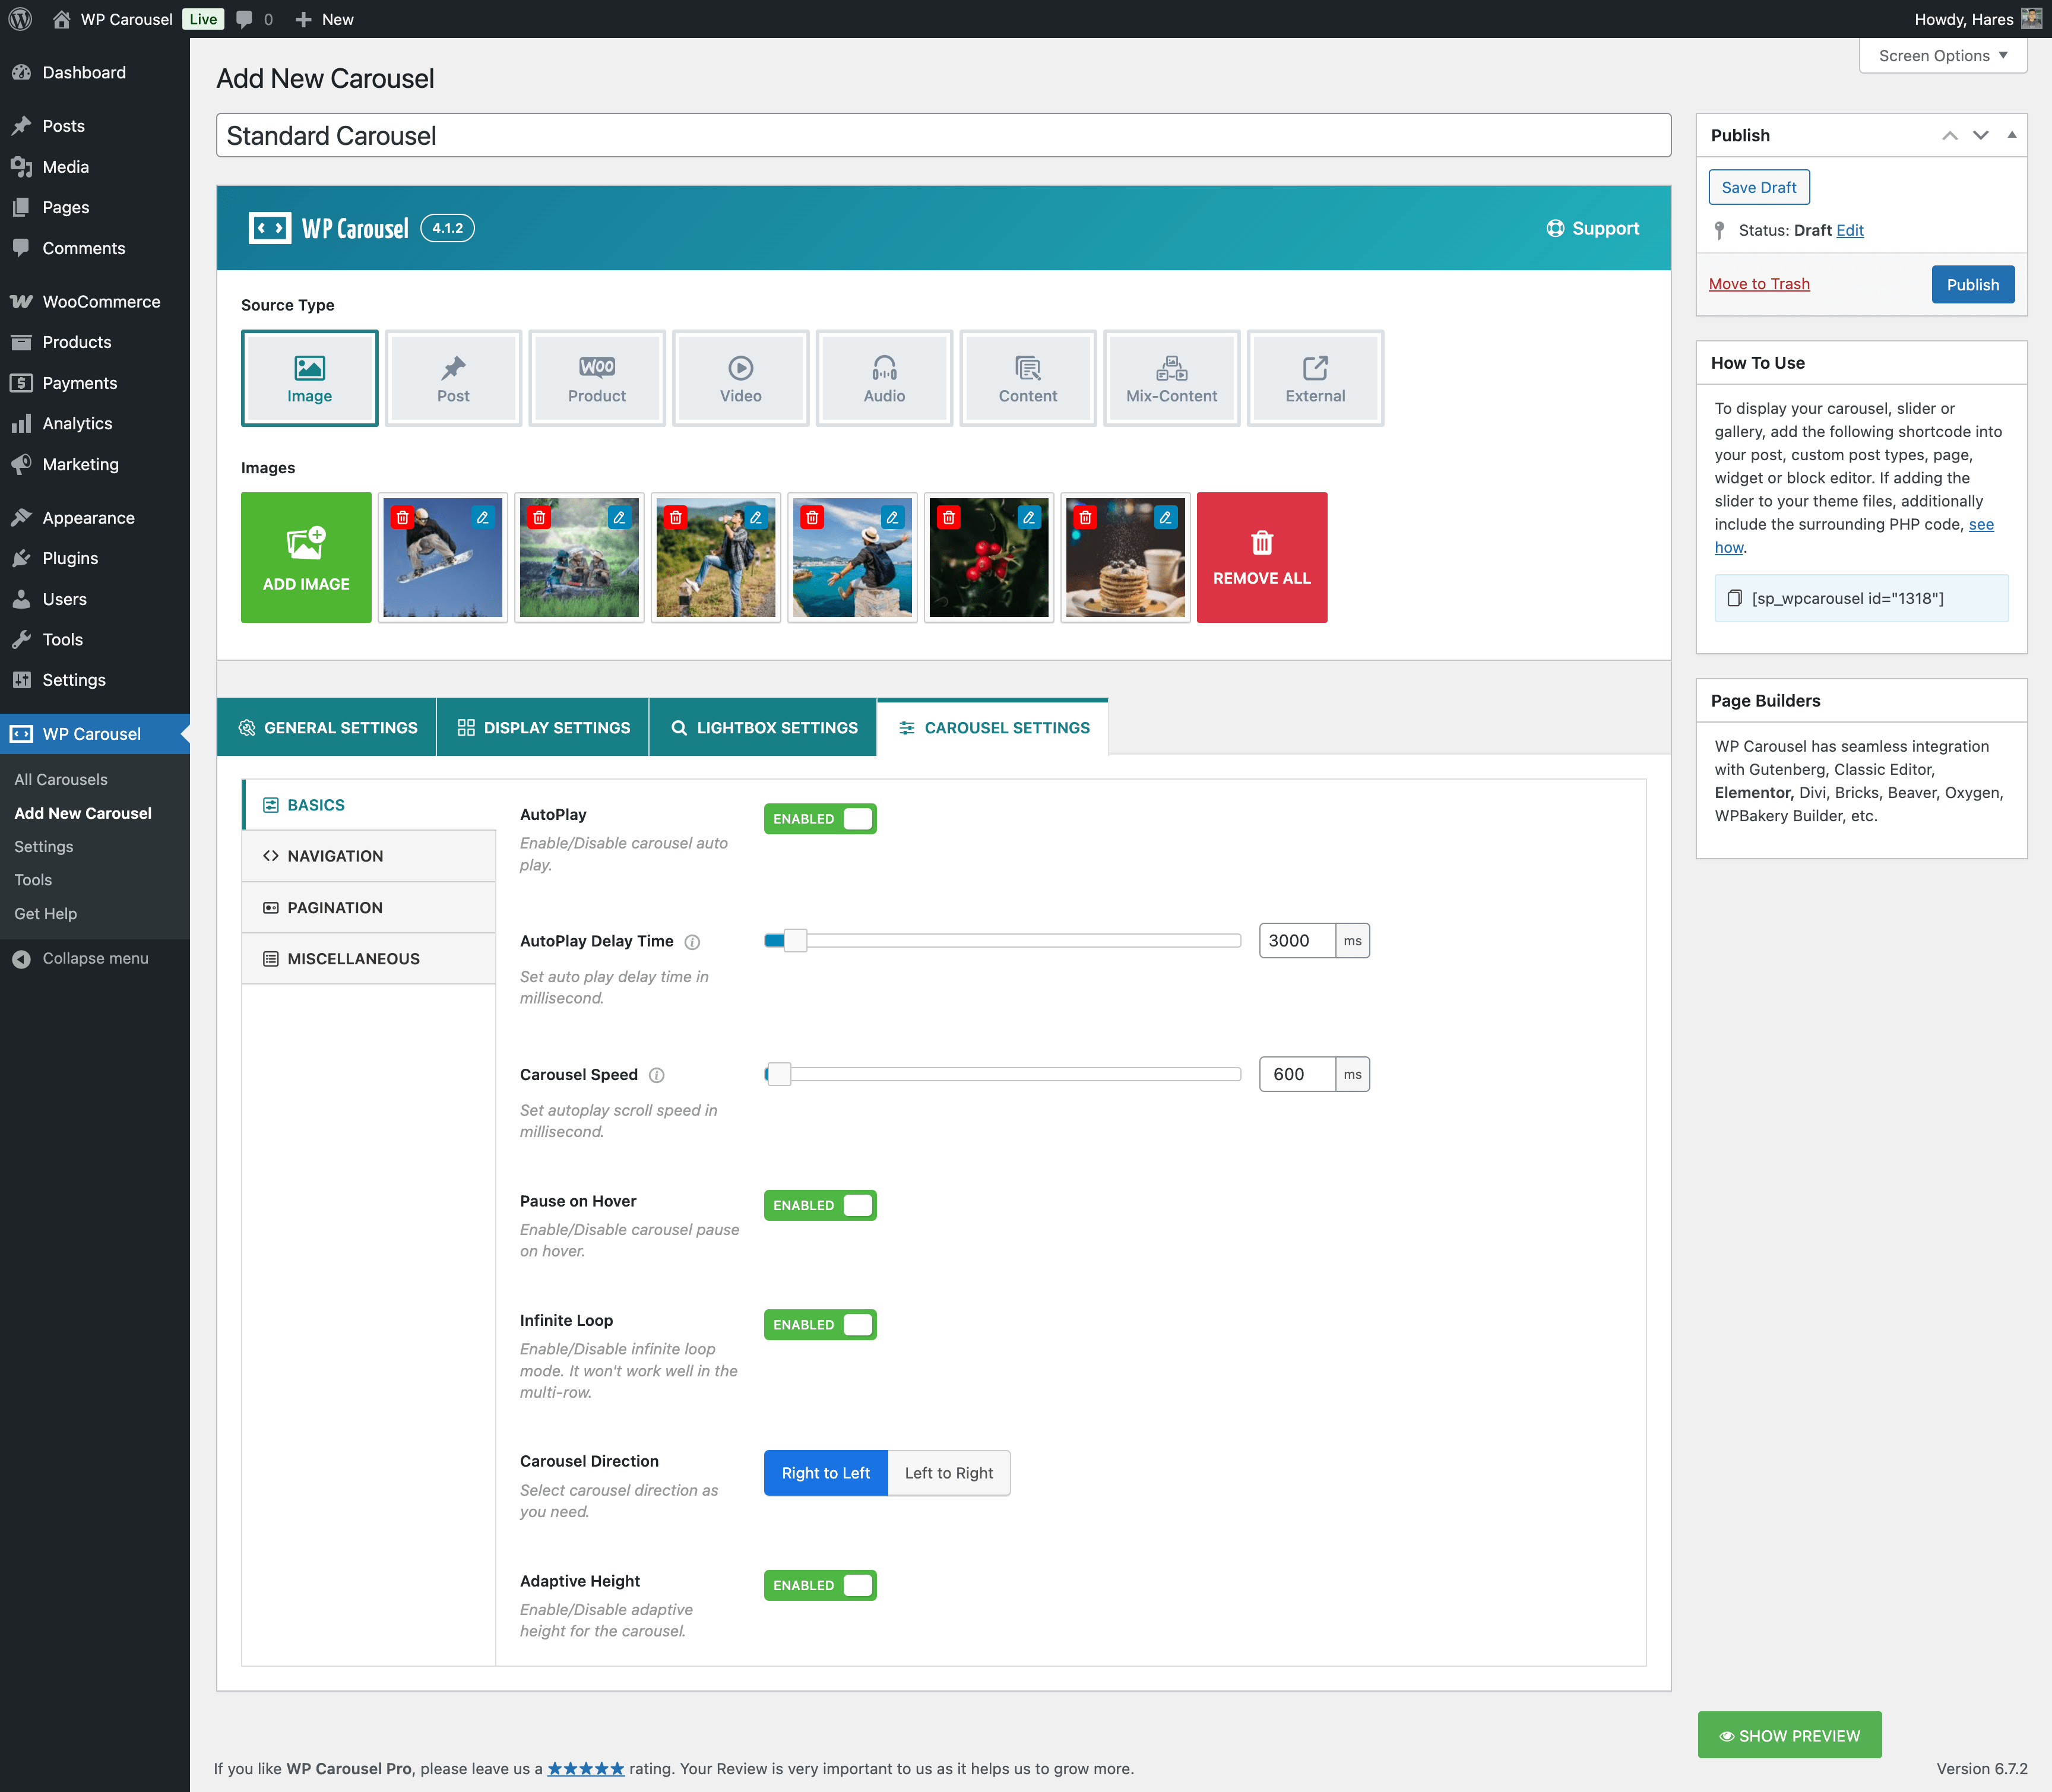2052x1792 pixels.
Task: Toggle the Pause on Hover switch
Action: [x=820, y=1206]
